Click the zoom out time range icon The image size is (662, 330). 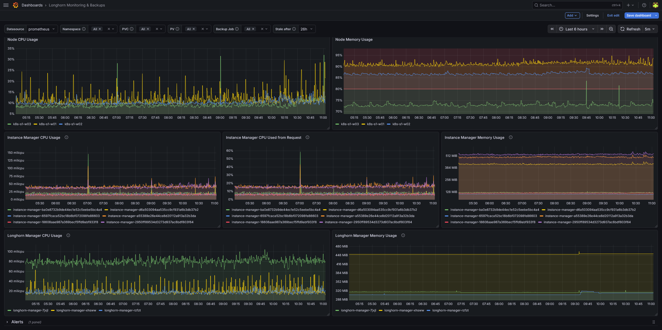(611, 29)
